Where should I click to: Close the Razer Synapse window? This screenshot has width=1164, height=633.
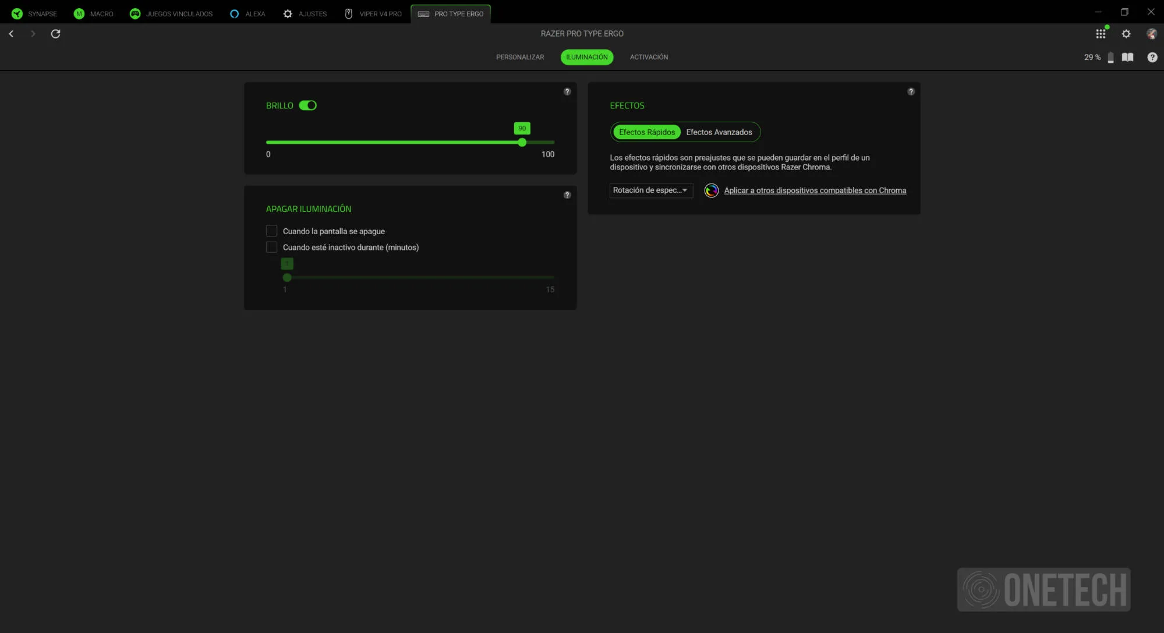(x=1151, y=12)
